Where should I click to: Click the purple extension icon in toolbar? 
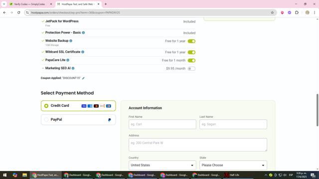[x=290, y=12]
